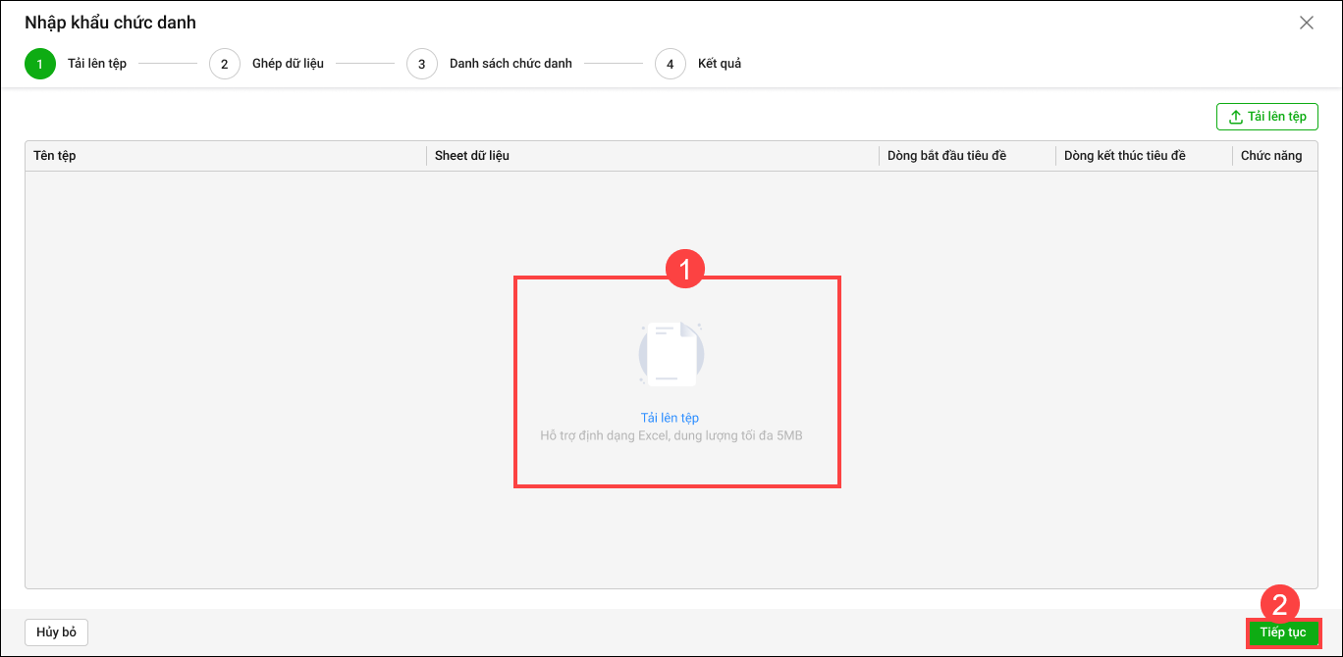Image resolution: width=1343 pixels, height=657 pixels.
Task: Click the step 3 number circle
Action: (422, 65)
